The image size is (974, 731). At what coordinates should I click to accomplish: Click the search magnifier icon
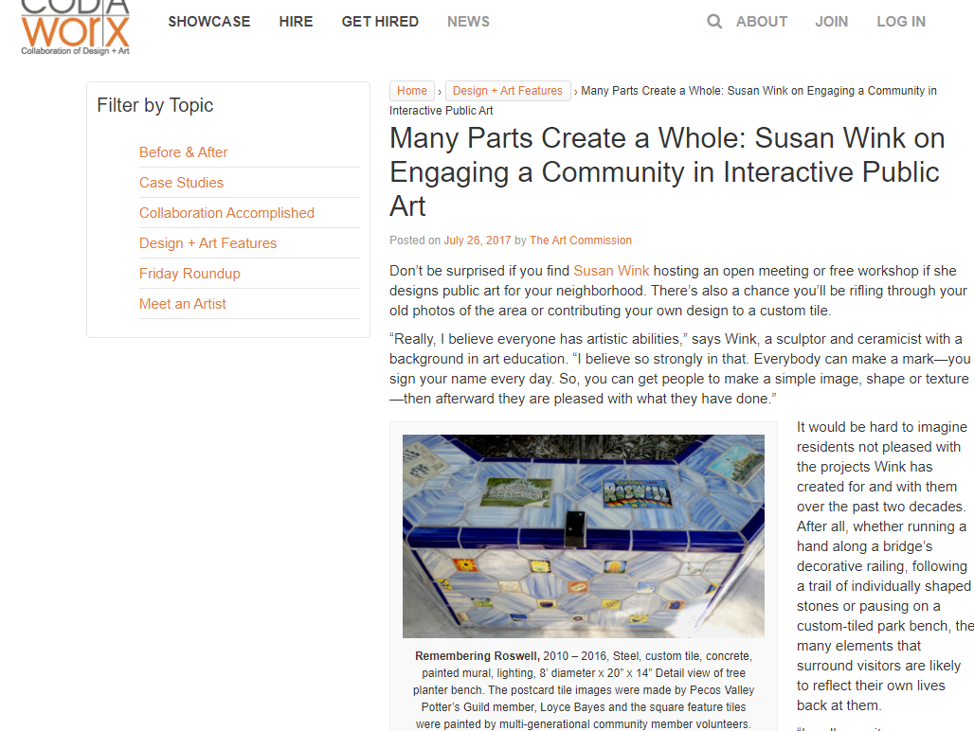click(x=714, y=22)
